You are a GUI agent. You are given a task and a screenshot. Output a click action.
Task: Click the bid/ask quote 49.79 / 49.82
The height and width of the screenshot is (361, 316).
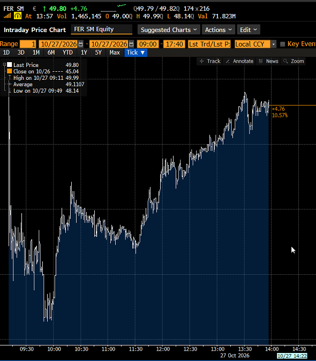pyautogui.click(x=156, y=9)
